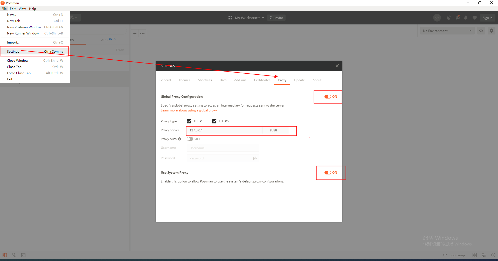Screen dimensions: 498x261
Task: Switch to the Update settings tab
Action: point(299,80)
